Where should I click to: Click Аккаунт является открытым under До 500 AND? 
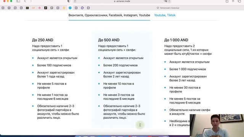click(123, 58)
